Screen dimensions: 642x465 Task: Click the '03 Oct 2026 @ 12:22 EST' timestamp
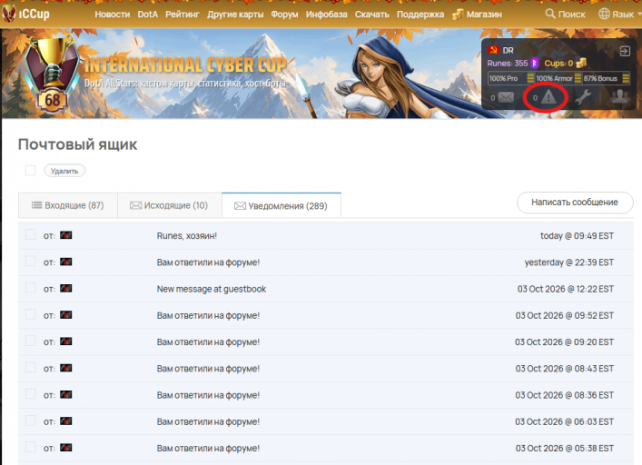click(566, 289)
